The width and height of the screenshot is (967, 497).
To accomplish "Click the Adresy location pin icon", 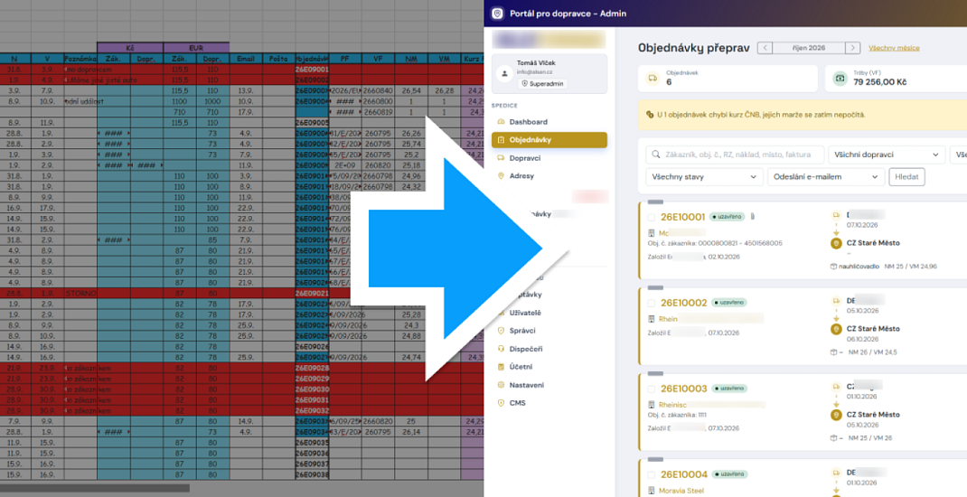I will pos(501,176).
